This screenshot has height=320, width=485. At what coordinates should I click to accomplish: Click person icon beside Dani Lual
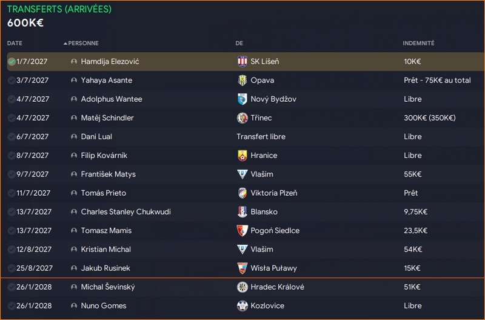74,137
